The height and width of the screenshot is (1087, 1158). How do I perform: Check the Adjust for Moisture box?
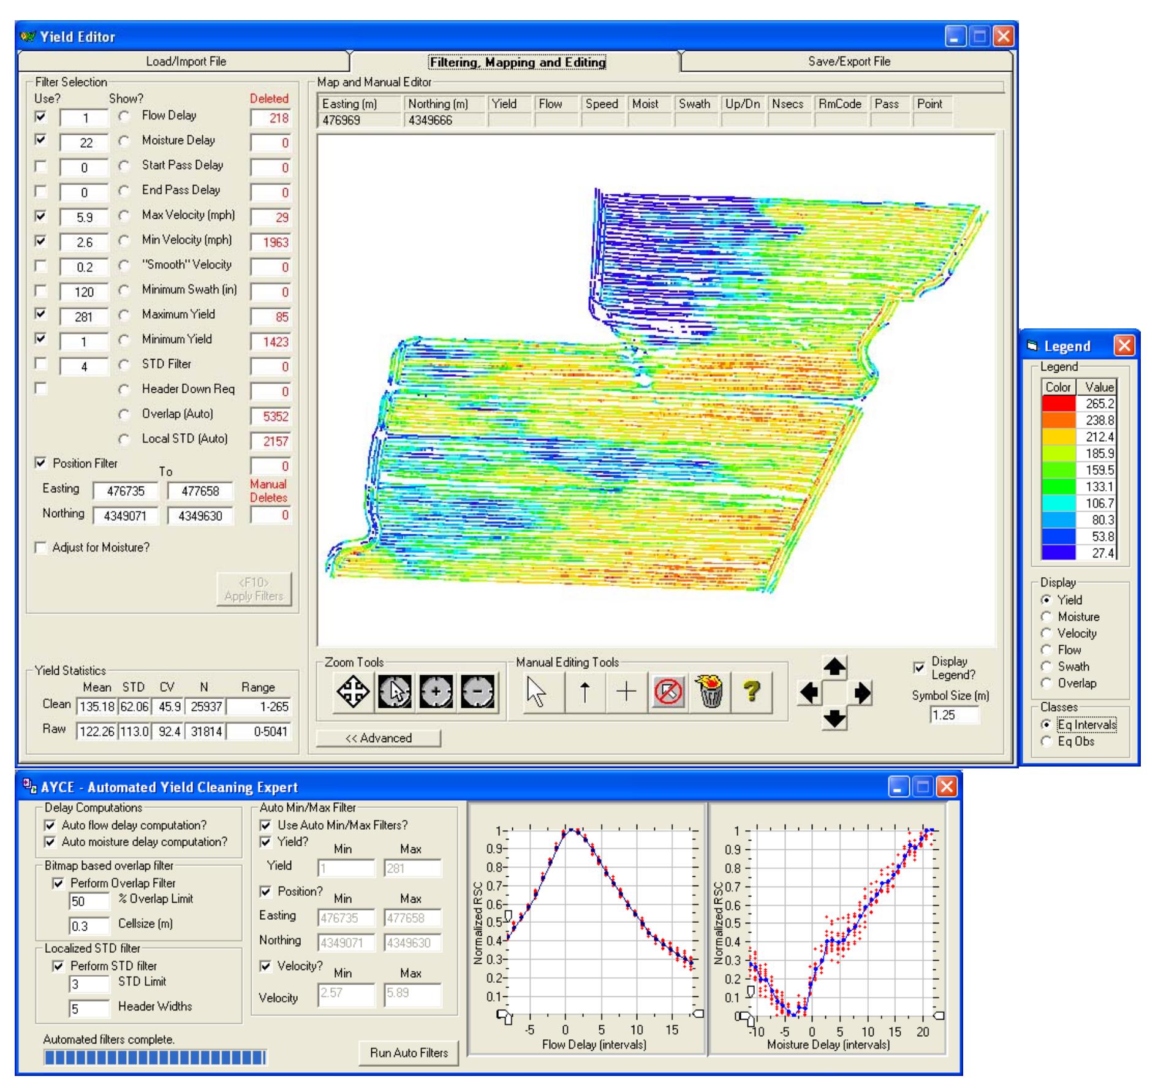pyautogui.click(x=40, y=548)
